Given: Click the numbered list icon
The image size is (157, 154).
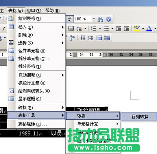Looking at the screenshot, I should tap(94, 28).
